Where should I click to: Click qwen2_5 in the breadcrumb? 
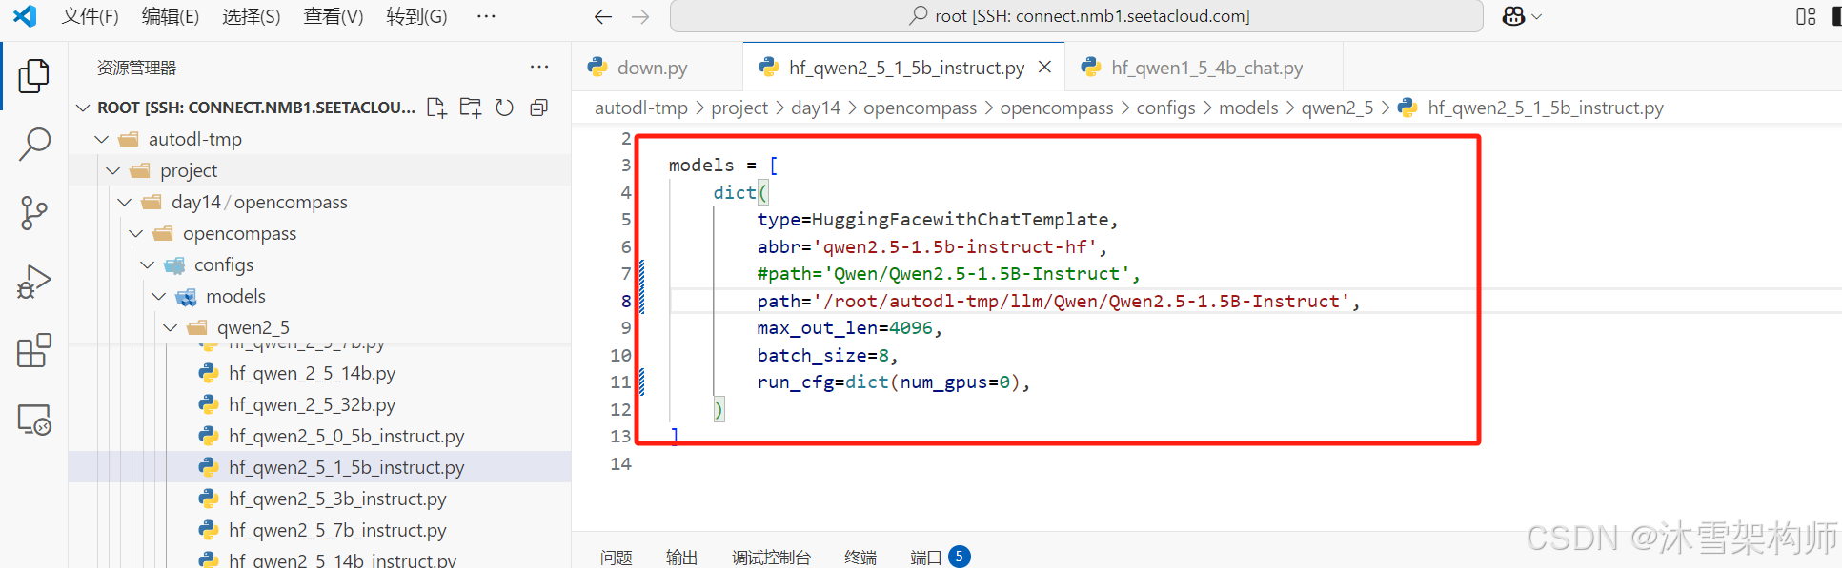click(1337, 108)
